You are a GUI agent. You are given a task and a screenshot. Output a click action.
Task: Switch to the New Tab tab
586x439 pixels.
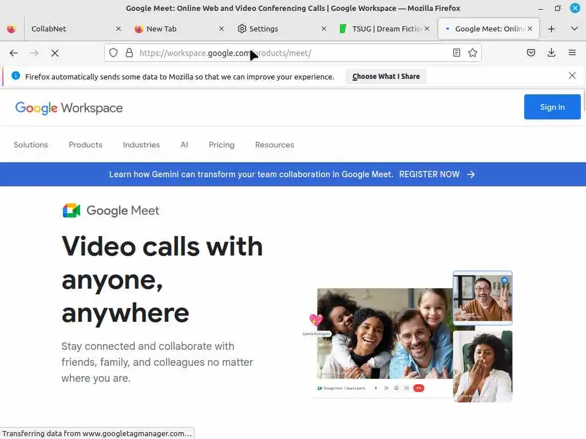(179, 29)
